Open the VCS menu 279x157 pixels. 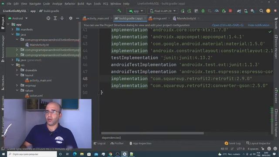pos(105,3)
